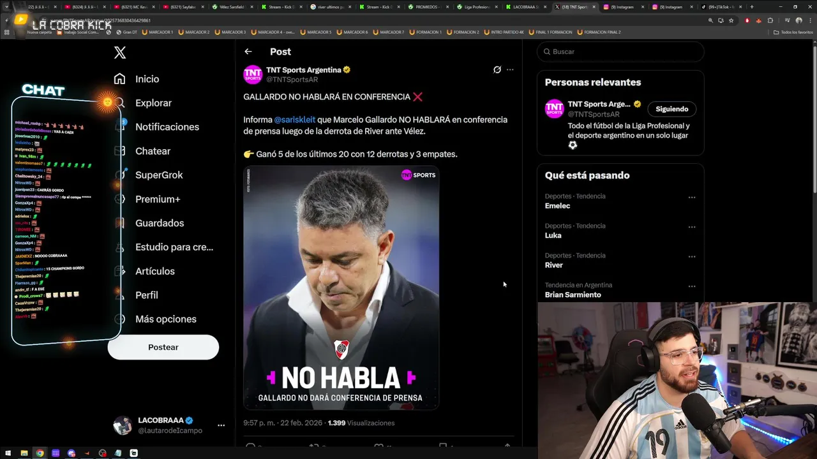The height and width of the screenshot is (459, 817).
Task: Click the zoom magnifier in address bar
Action: pyautogui.click(x=710, y=20)
